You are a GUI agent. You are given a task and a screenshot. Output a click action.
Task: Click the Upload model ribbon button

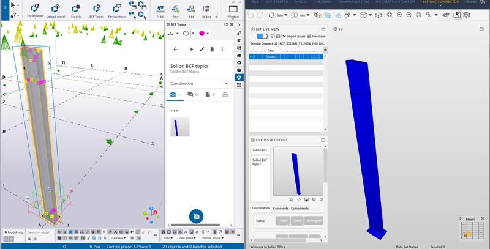coord(55,10)
